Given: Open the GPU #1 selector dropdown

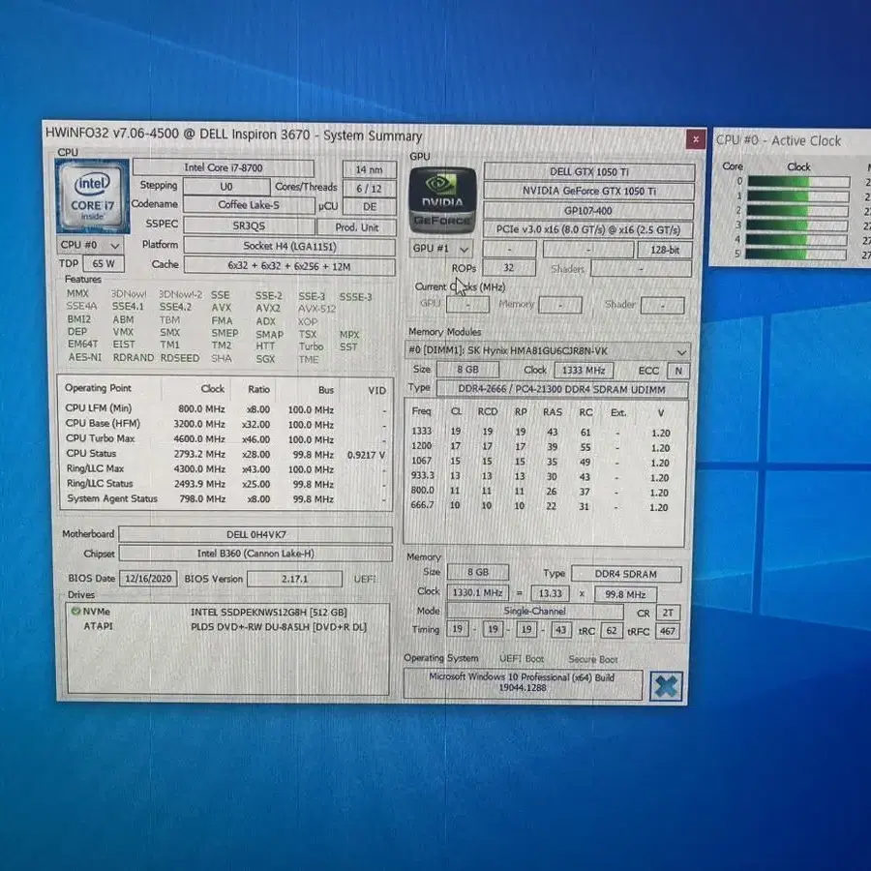Looking at the screenshot, I should tap(441, 249).
